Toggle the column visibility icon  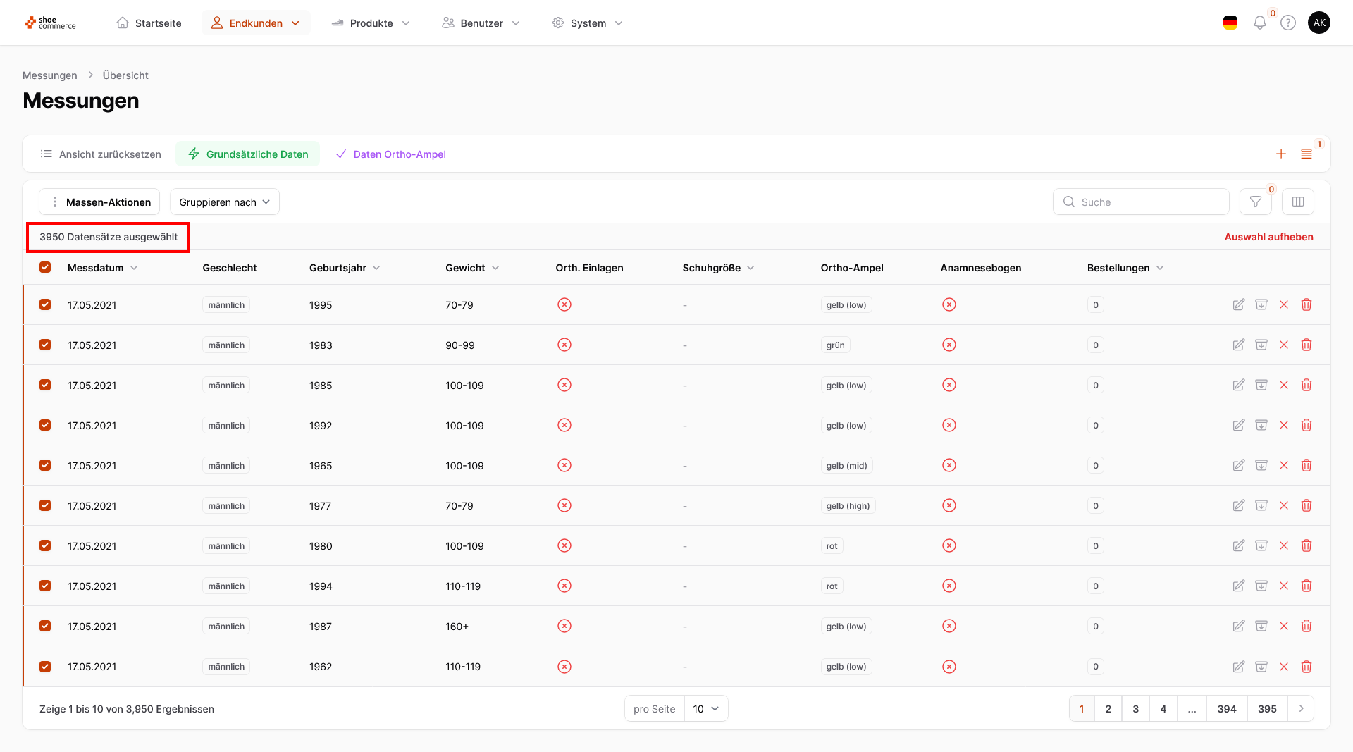1297,202
